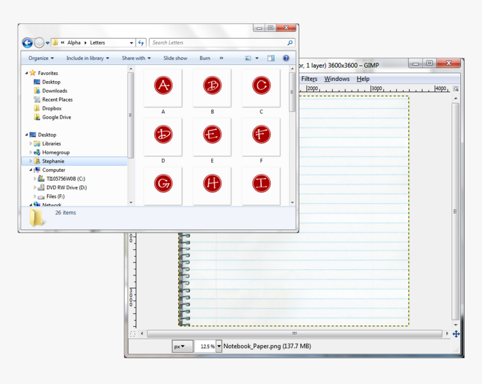The width and height of the screenshot is (482, 384).
Task: Click the Back navigation arrow
Action: [27, 43]
